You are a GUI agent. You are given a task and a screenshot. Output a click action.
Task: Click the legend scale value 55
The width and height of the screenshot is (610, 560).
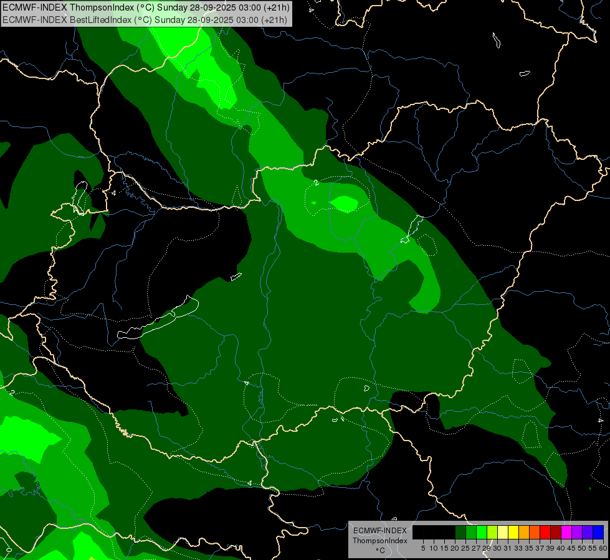pyautogui.click(x=592, y=548)
